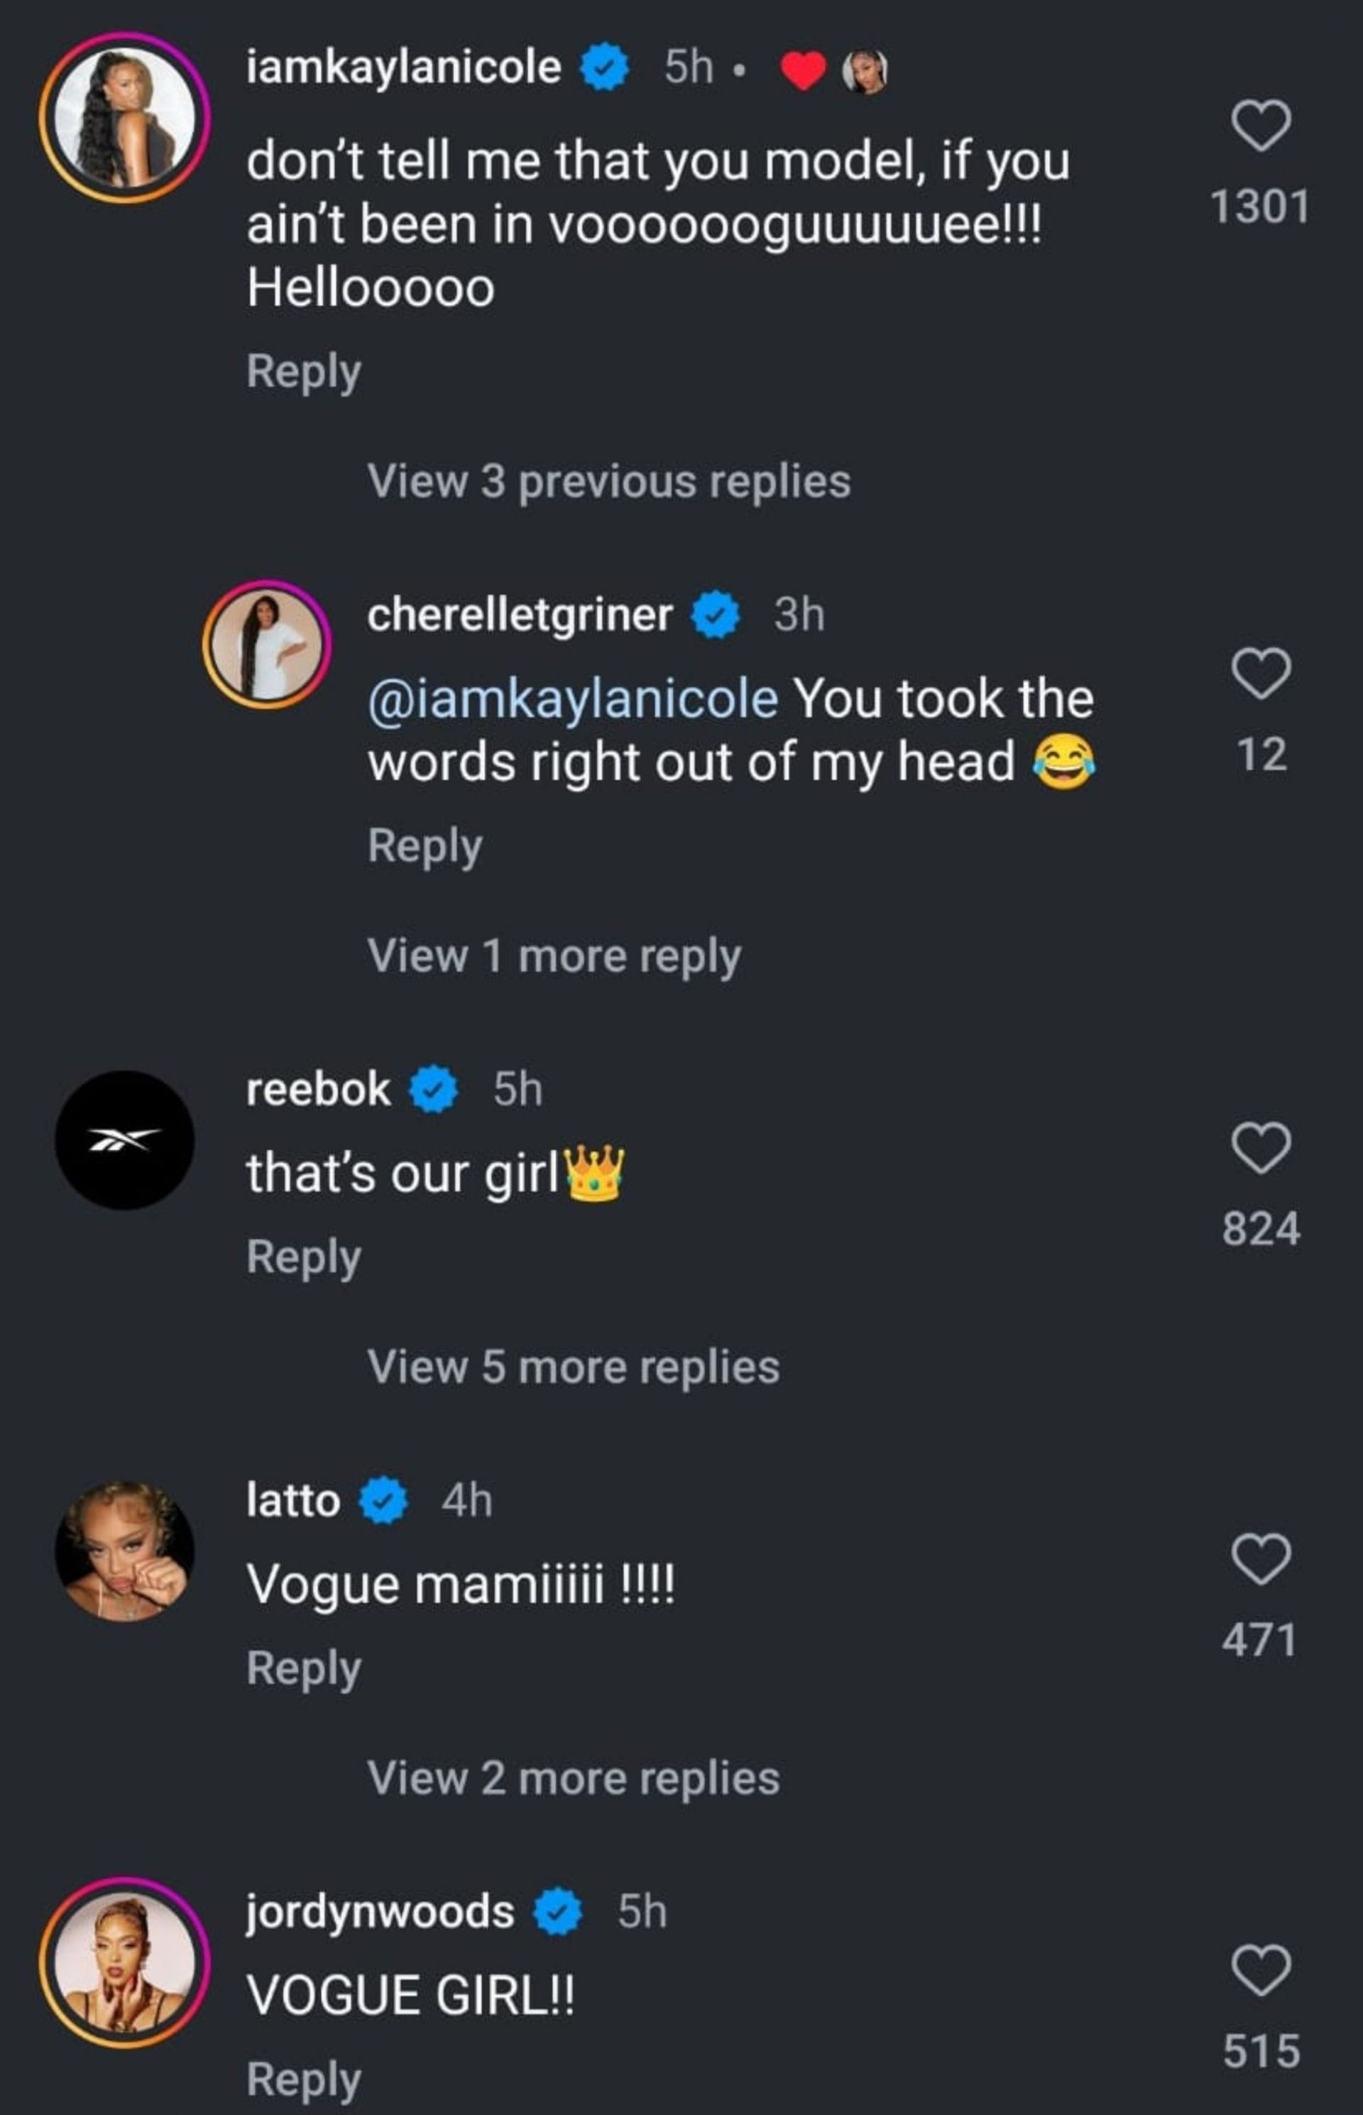Like cherelletgriner's reply with heart icon

1260,674
